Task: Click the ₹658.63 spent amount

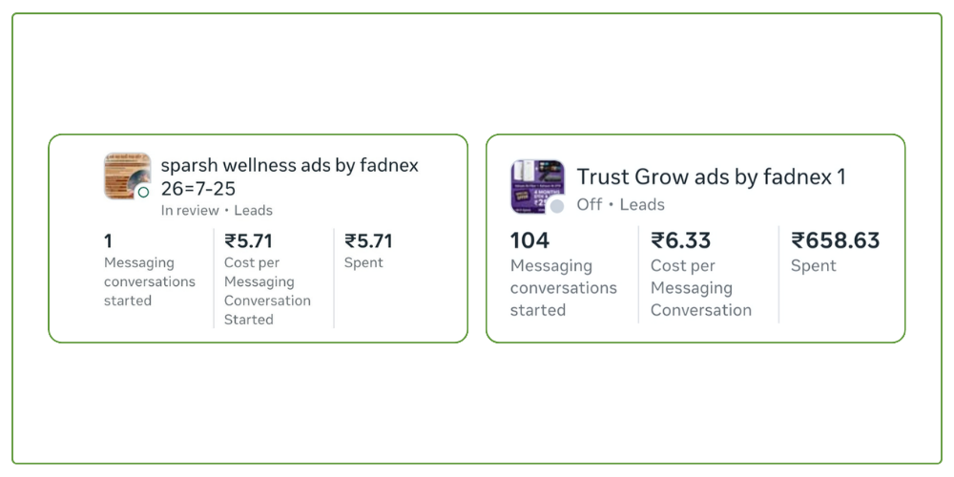Action: [835, 240]
